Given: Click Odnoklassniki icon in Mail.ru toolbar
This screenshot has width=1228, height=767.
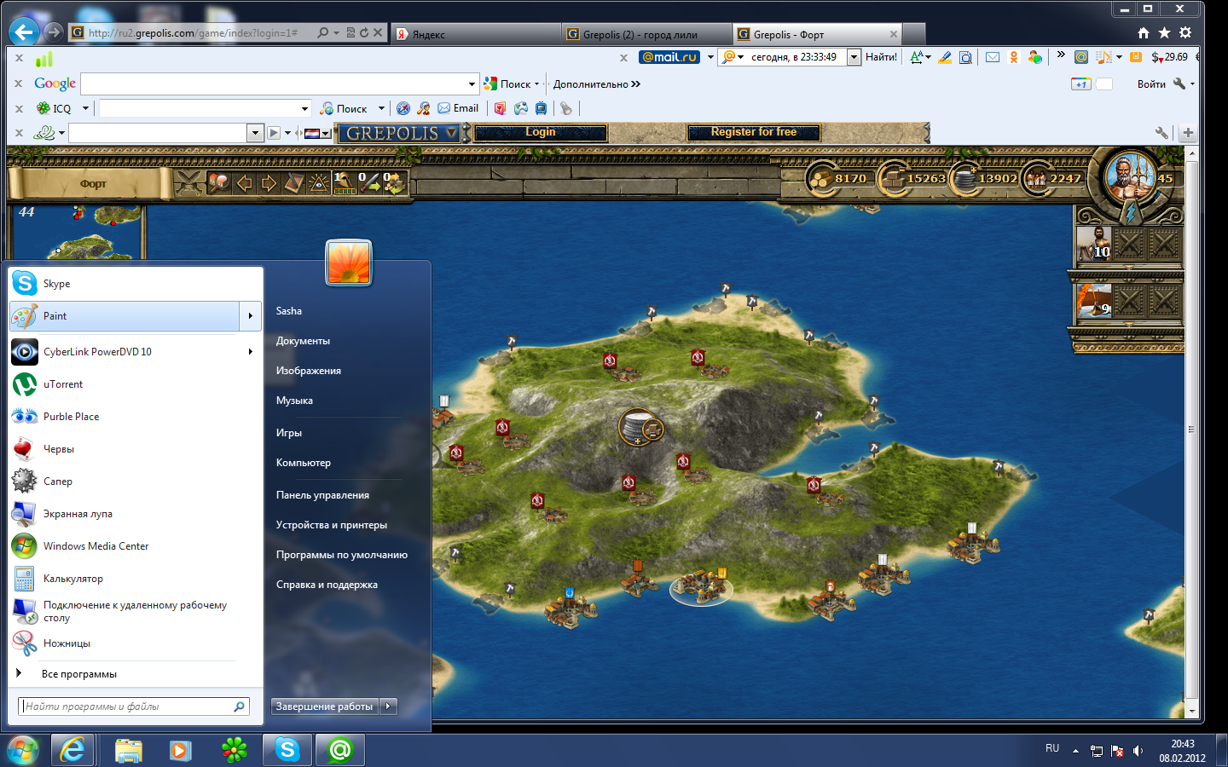Looking at the screenshot, I should (1014, 57).
